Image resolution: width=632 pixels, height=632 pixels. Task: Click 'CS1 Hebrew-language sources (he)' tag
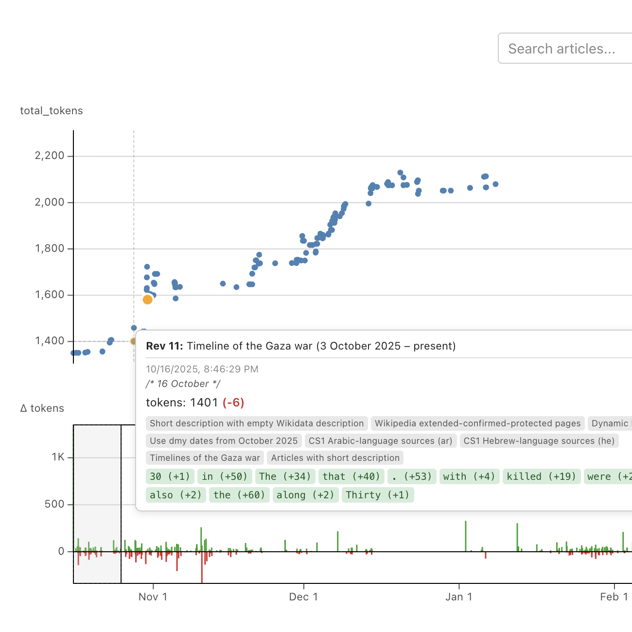tap(539, 441)
